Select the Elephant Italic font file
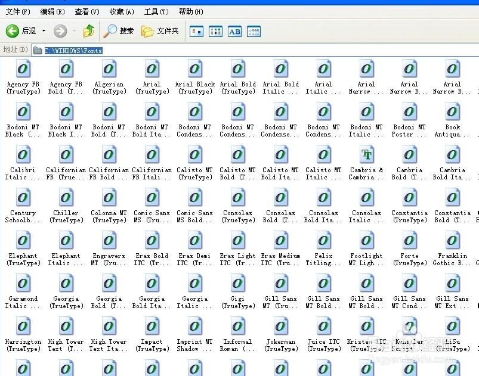Screen dimensions: 479x376 66,248
